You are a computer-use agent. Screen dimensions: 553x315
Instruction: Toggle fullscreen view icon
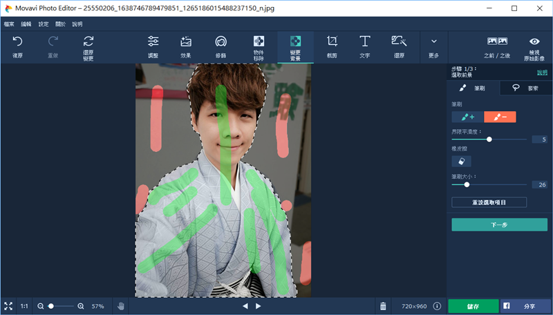pos(8,306)
